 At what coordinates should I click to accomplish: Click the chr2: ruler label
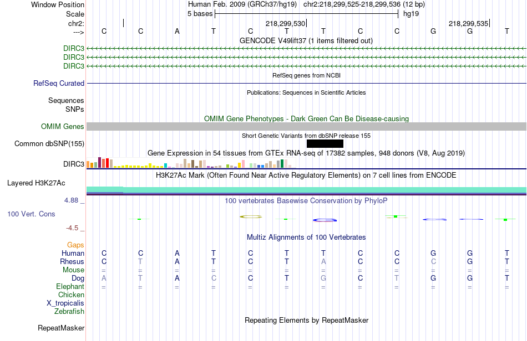[x=77, y=23]
